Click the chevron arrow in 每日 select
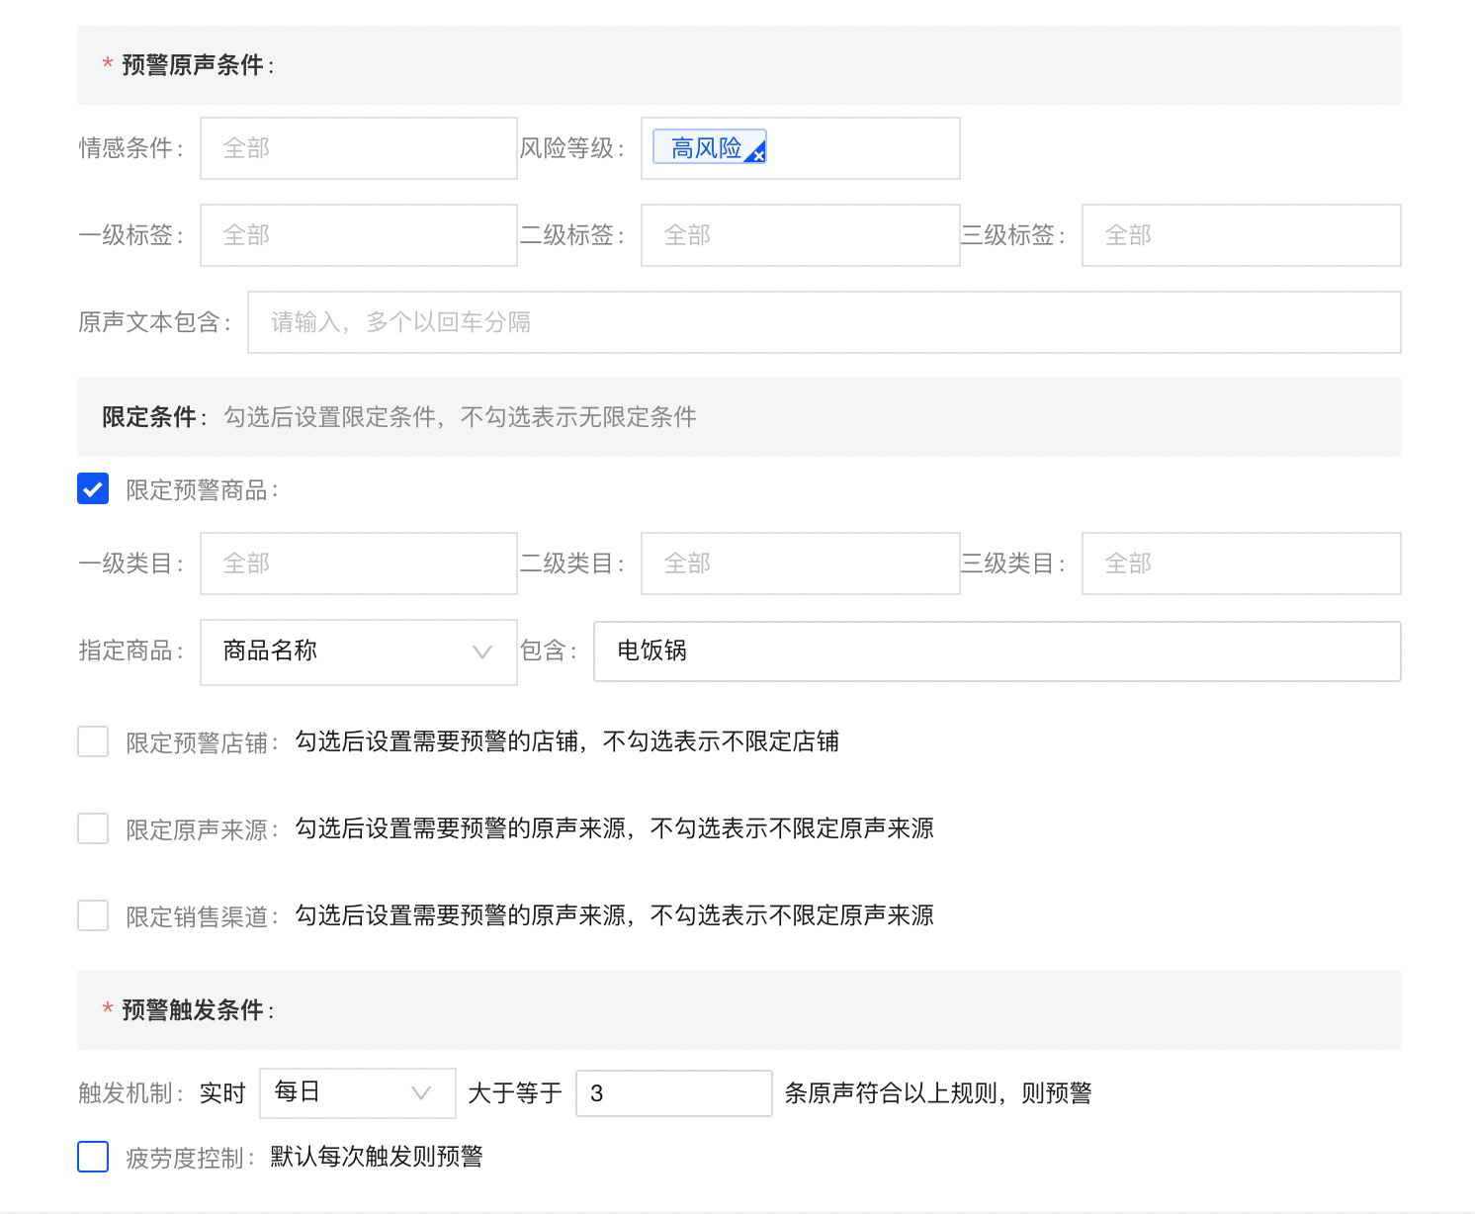Viewport: 1475px width, 1214px height. click(421, 1093)
